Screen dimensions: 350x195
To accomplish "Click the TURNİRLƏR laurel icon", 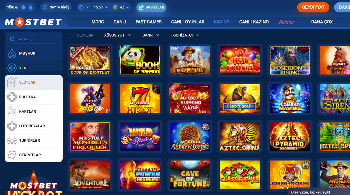I will coord(12,140).
